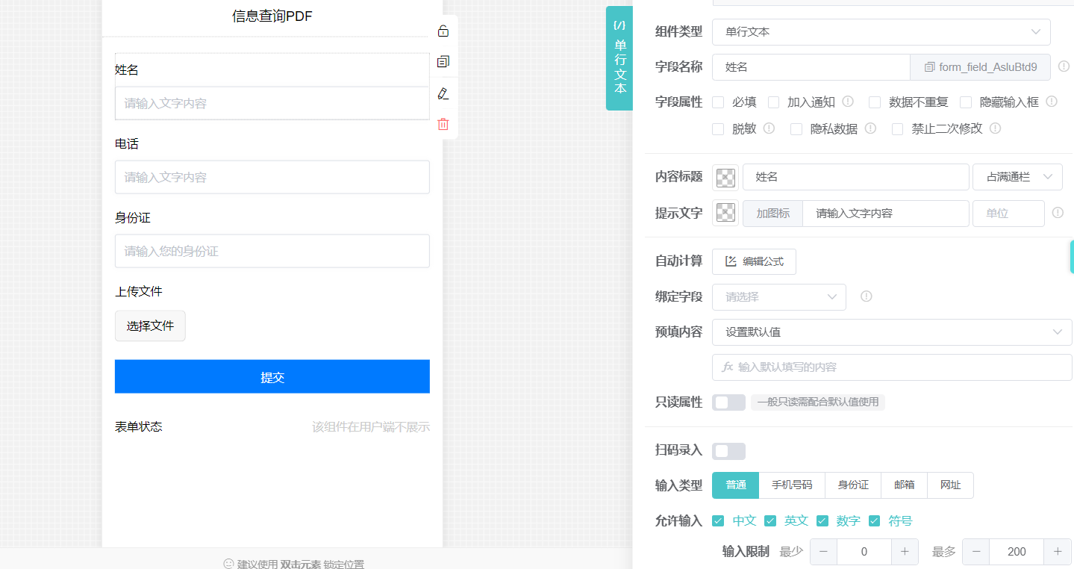The height and width of the screenshot is (569, 1074).
Task: Click the copy component icon
Action: pos(443,62)
